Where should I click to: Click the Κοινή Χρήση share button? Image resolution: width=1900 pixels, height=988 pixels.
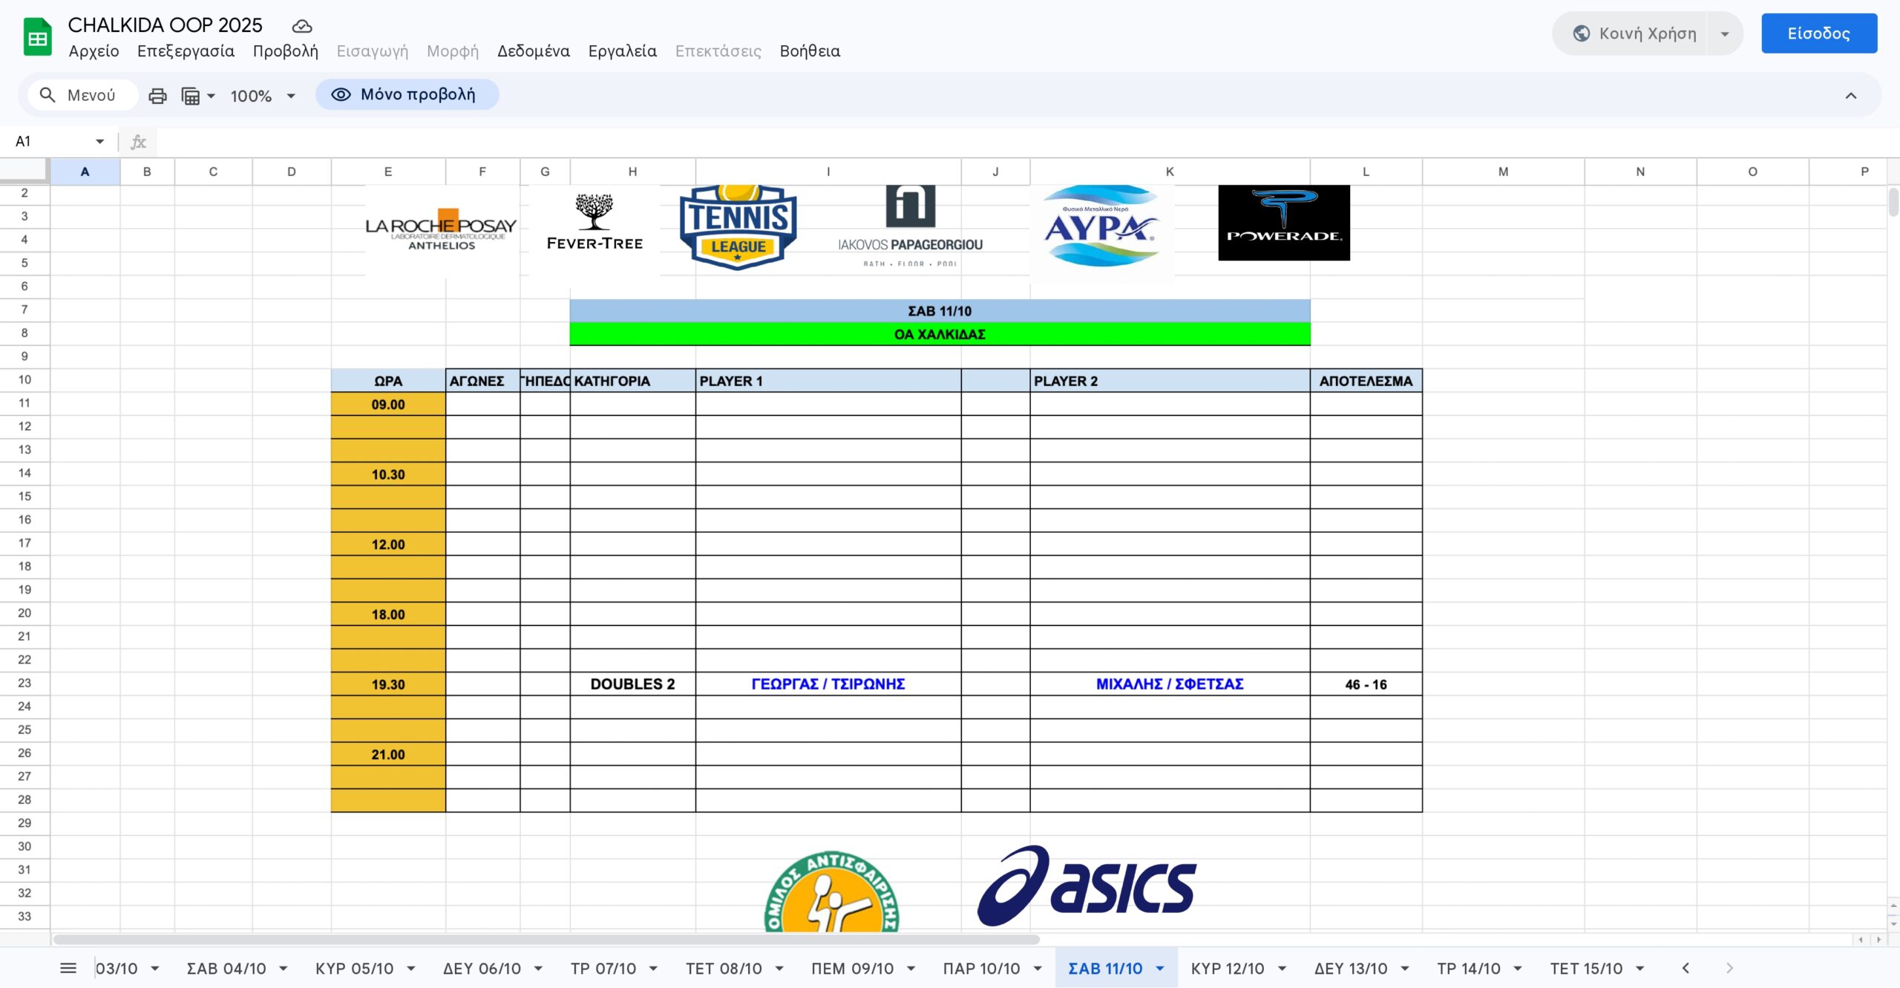[x=1634, y=33]
